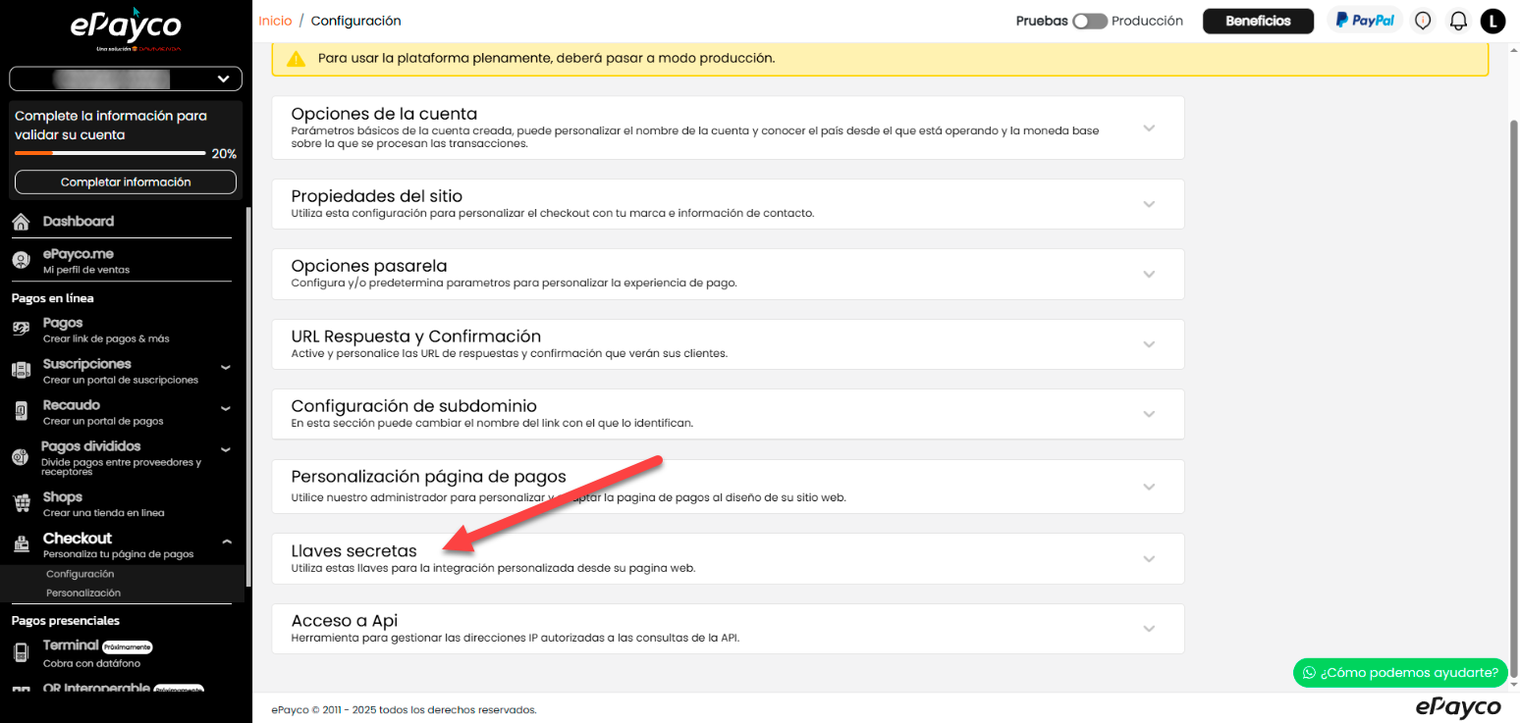Expand Opciones de la cuenta panel
Viewport: 1520px width, 723px height.
(1149, 128)
